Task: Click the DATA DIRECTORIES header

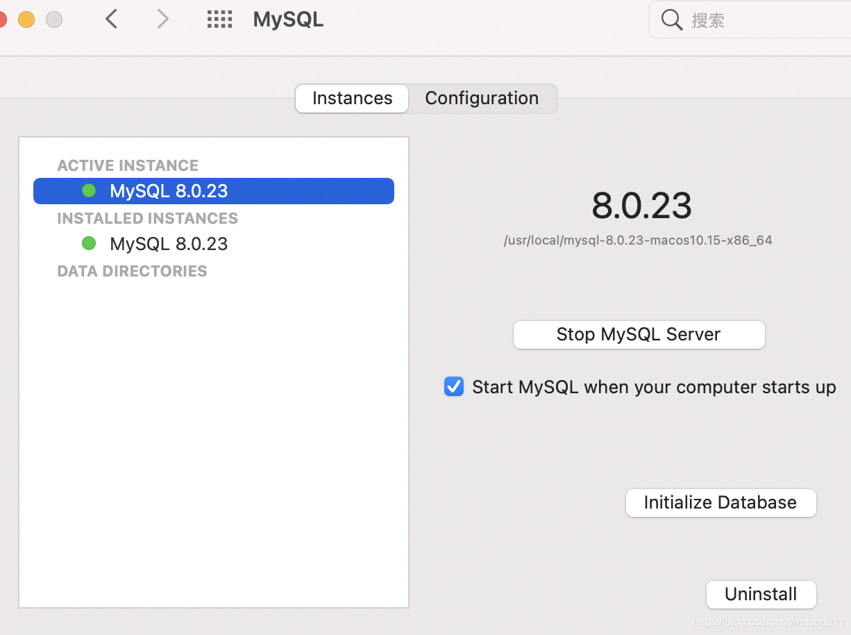Action: (132, 271)
